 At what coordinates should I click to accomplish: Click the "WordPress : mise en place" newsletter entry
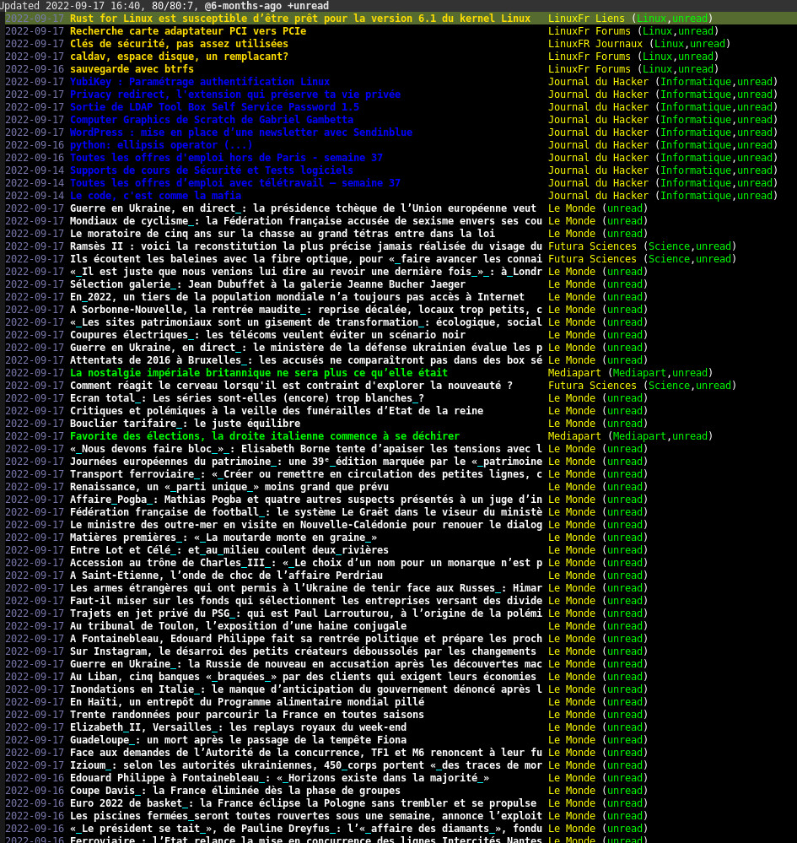coord(241,132)
